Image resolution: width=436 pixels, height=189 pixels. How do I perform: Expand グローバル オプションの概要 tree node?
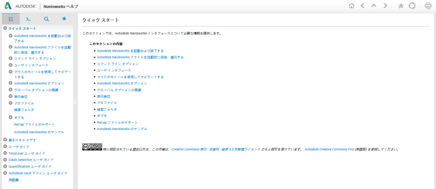11,90
